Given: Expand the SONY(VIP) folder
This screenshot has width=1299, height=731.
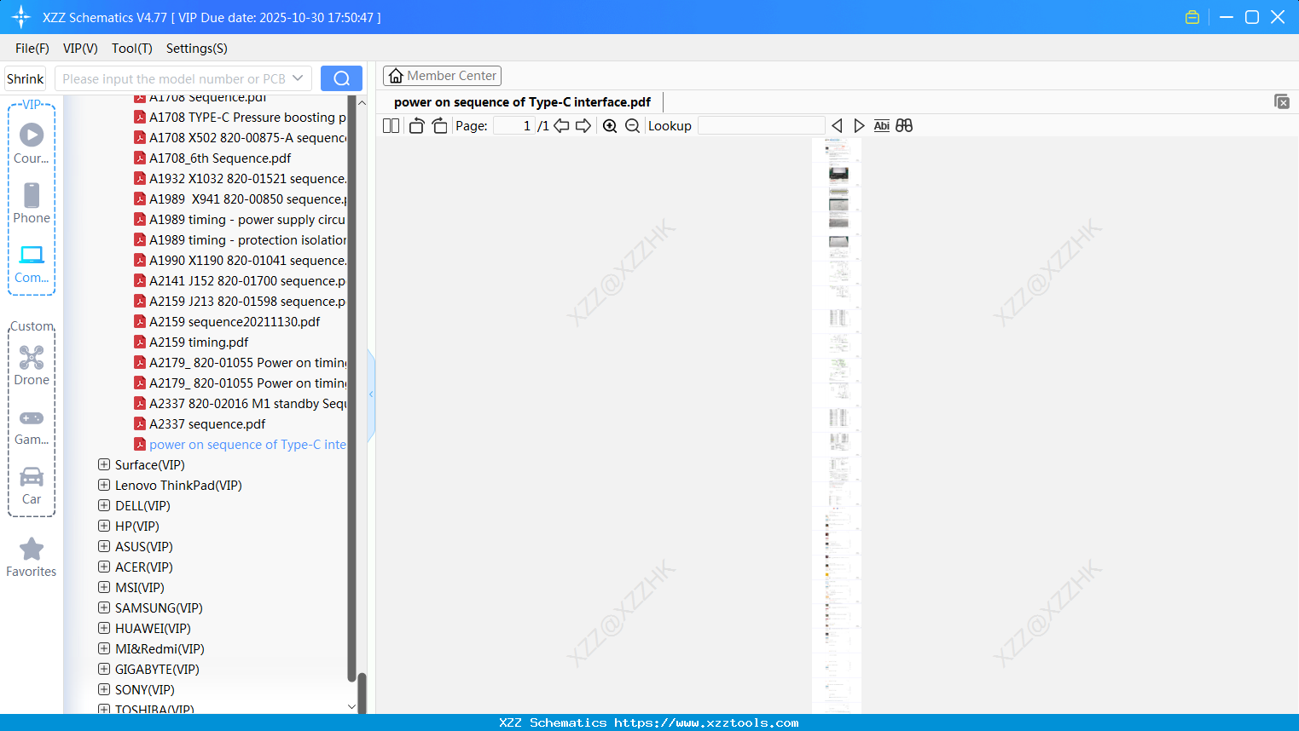Looking at the screenshot, I should 104,689.
